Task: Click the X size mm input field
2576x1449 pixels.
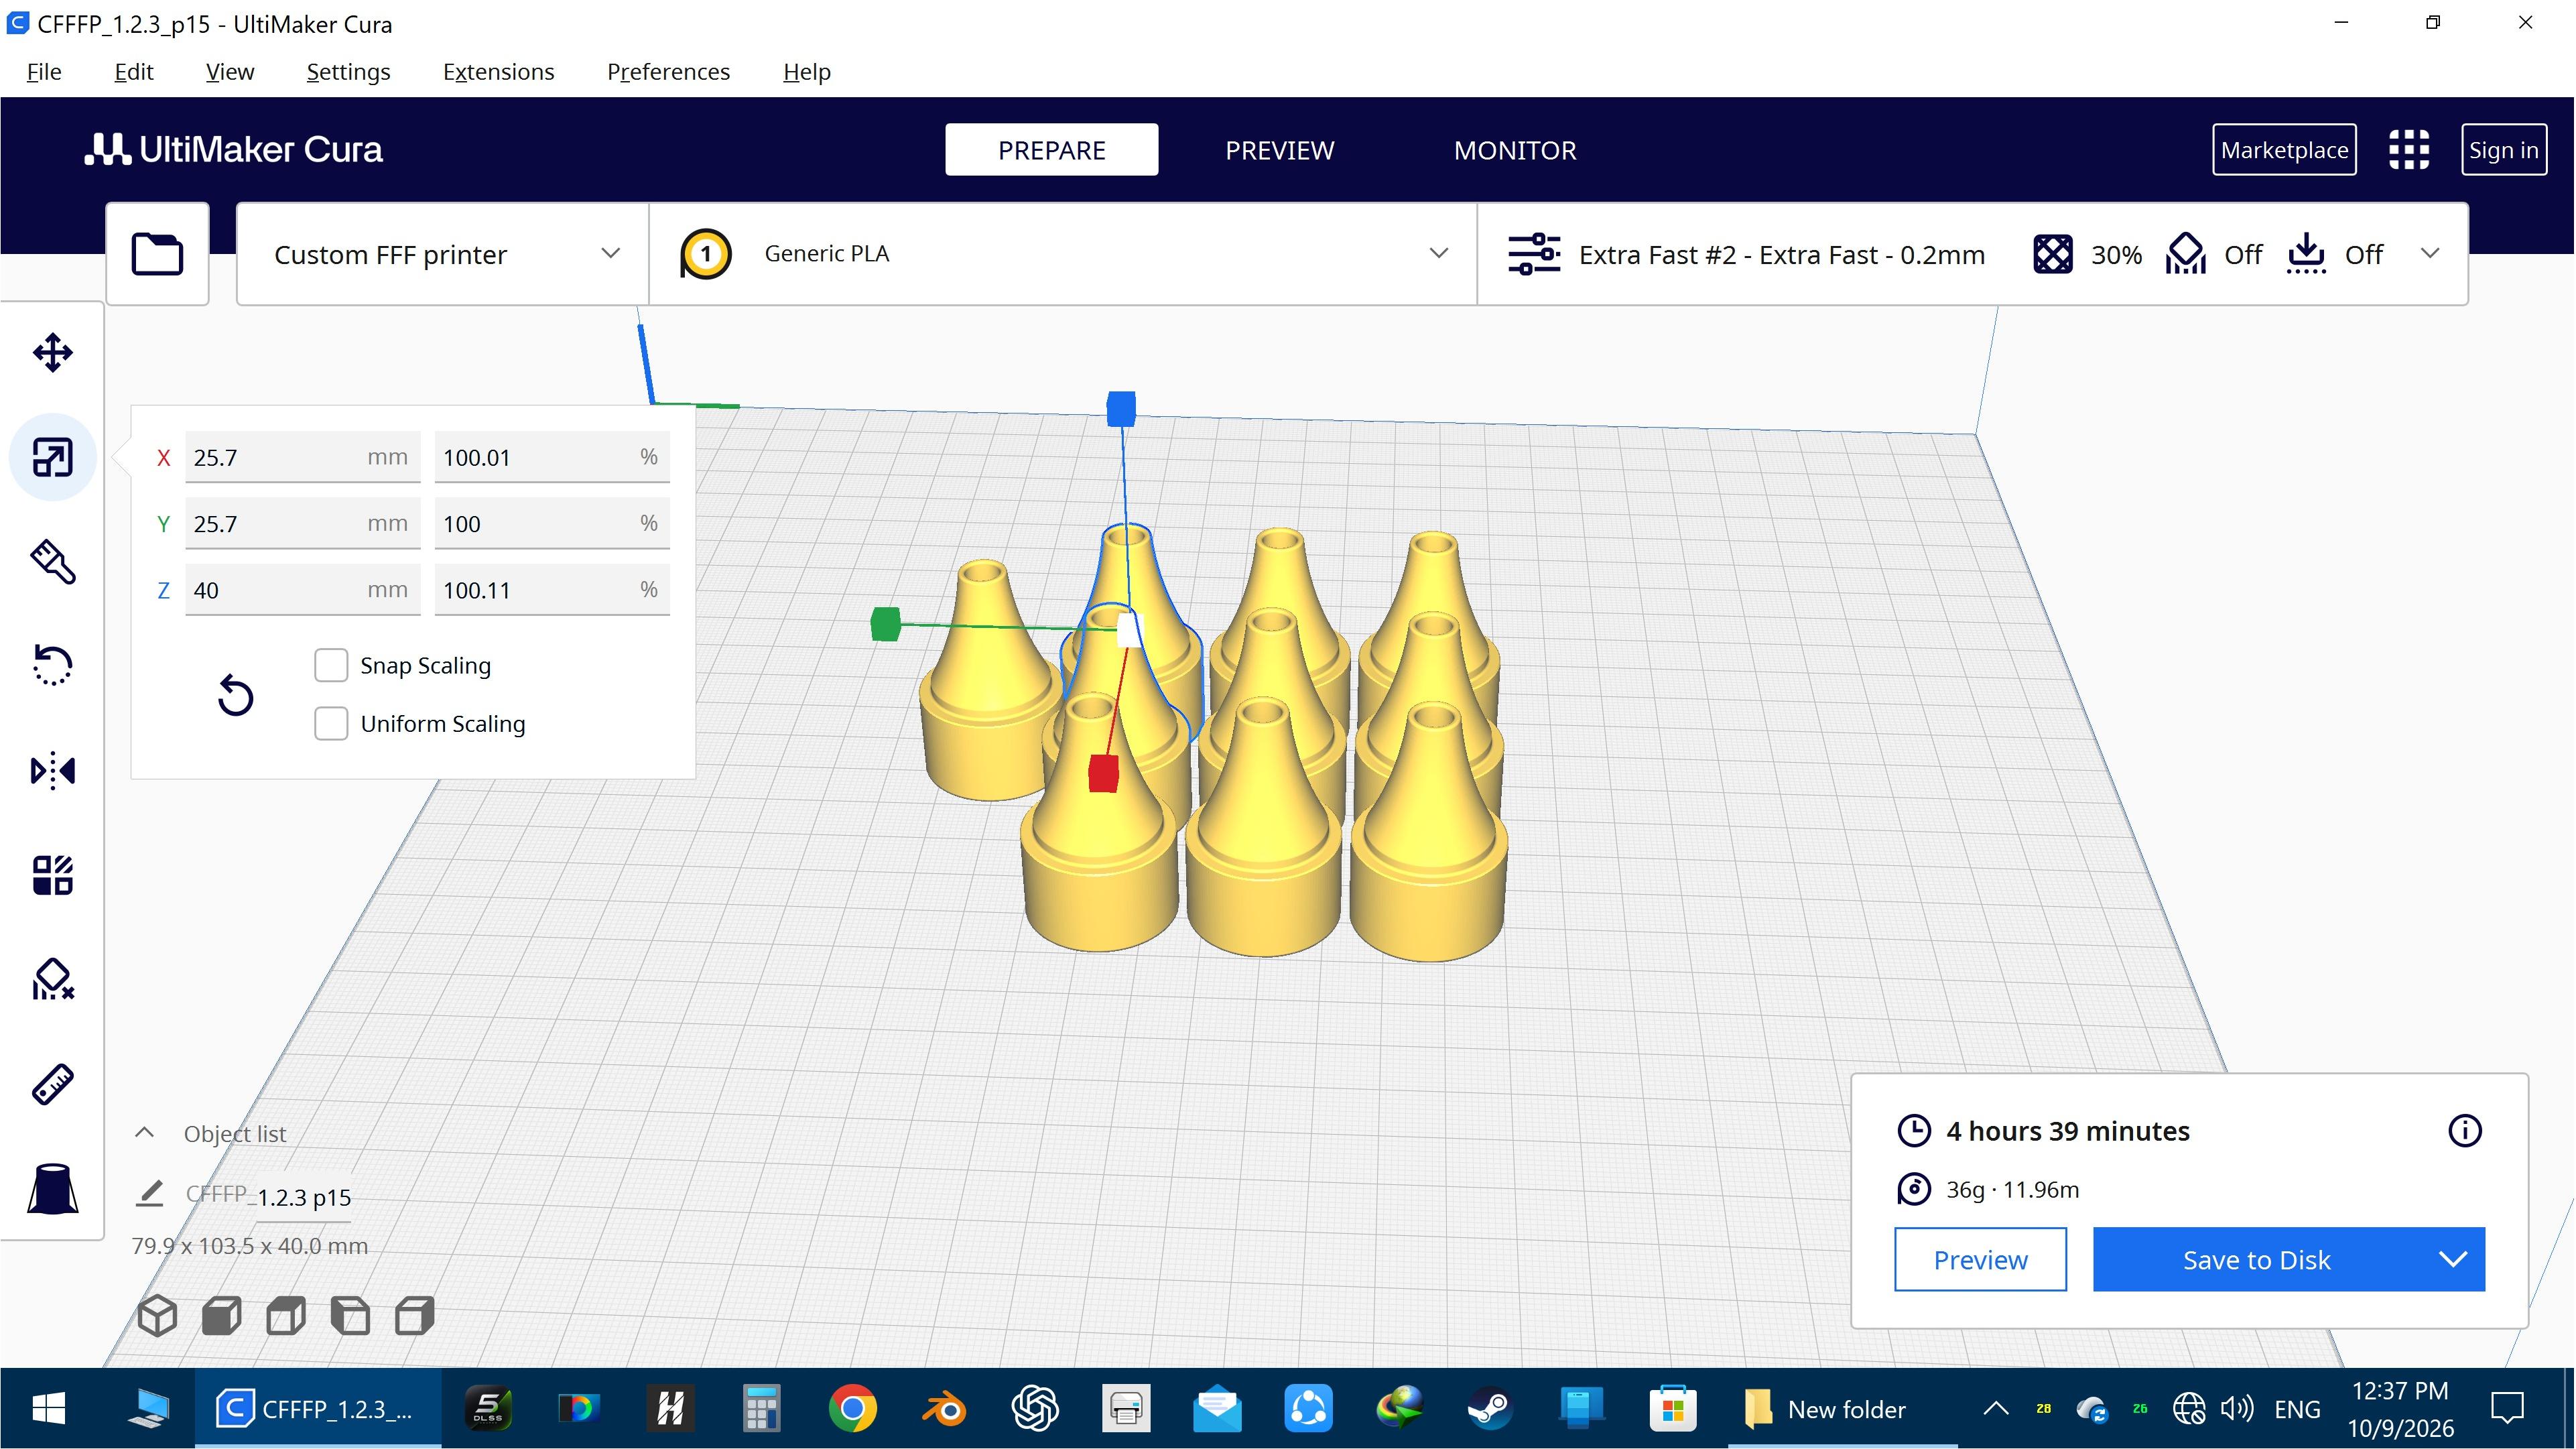Action: [x=302, y=457]
